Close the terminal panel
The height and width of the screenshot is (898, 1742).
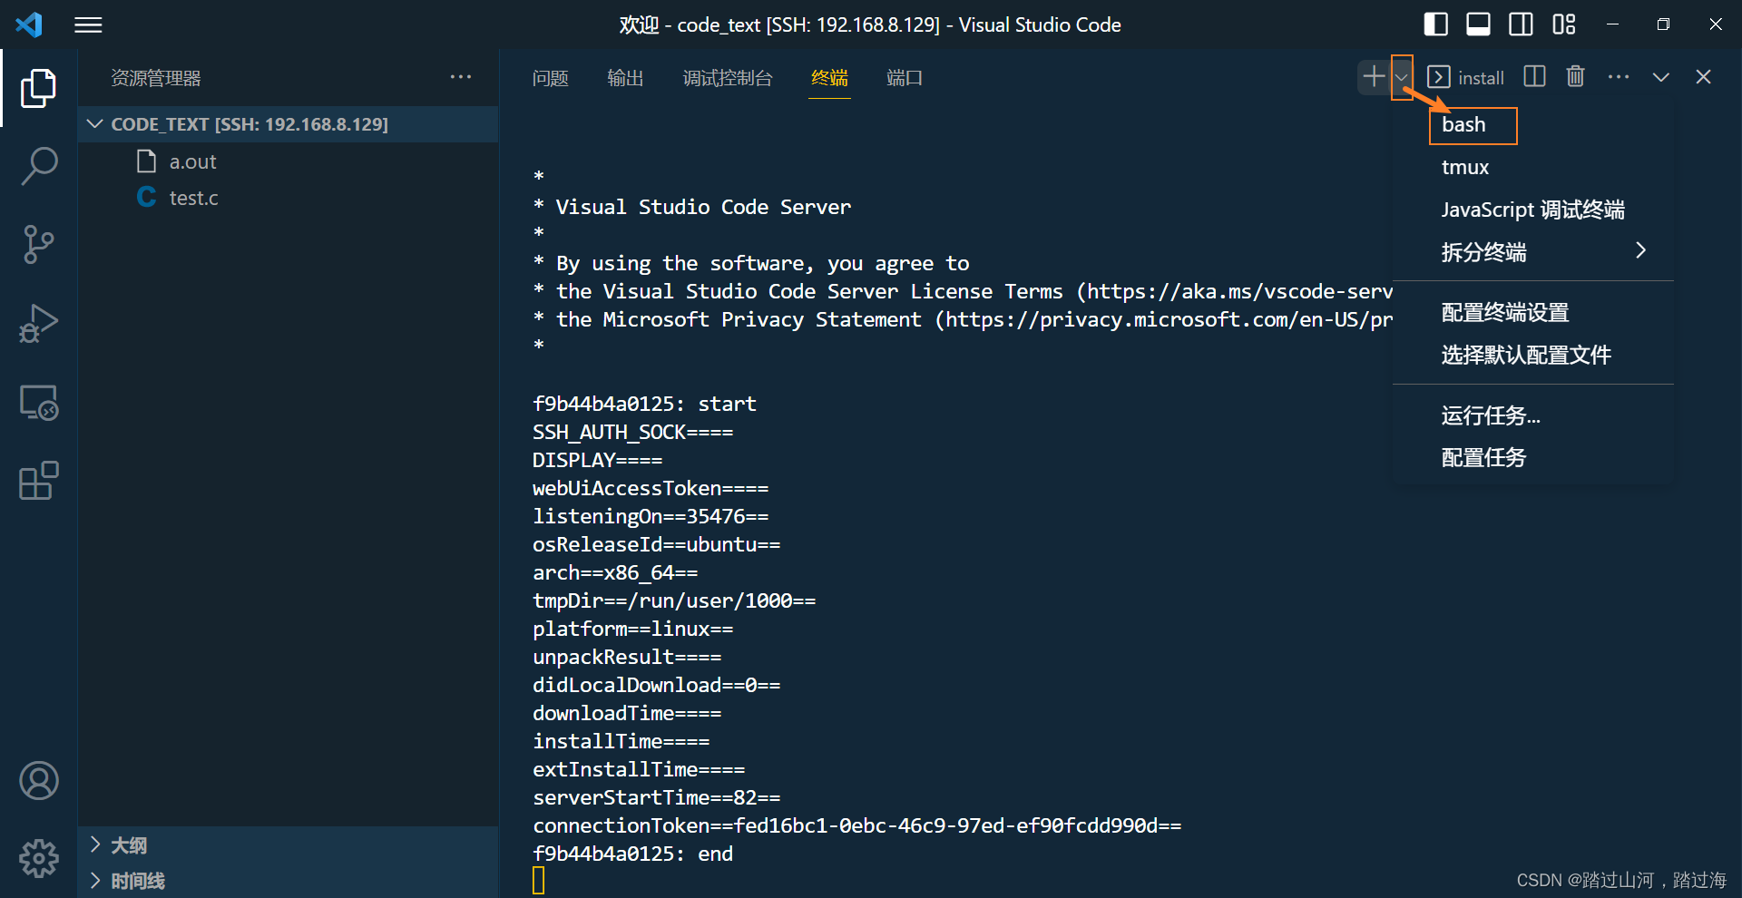(1703, 77)
